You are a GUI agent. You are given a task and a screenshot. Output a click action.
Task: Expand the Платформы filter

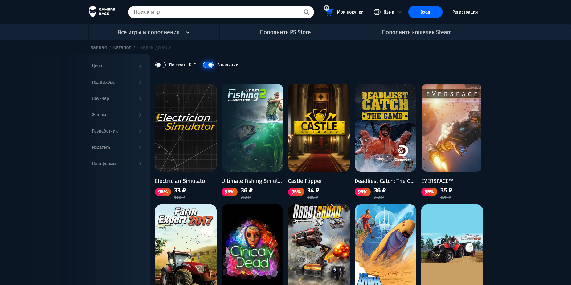click(x=117, y=164)
